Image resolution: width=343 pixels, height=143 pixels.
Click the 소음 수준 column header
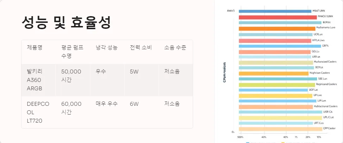(175, 47)
